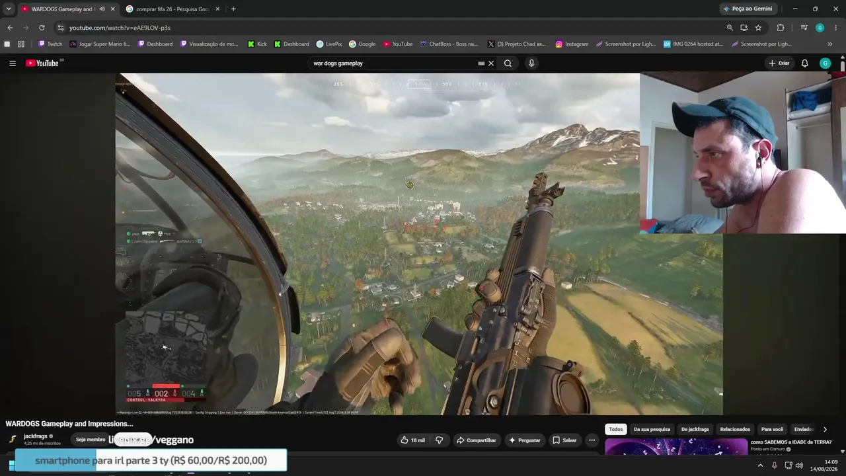Start voice search with the microphone
Image resolution: width=846 pixels, height=476 pixels.
[x=531, y=63]
